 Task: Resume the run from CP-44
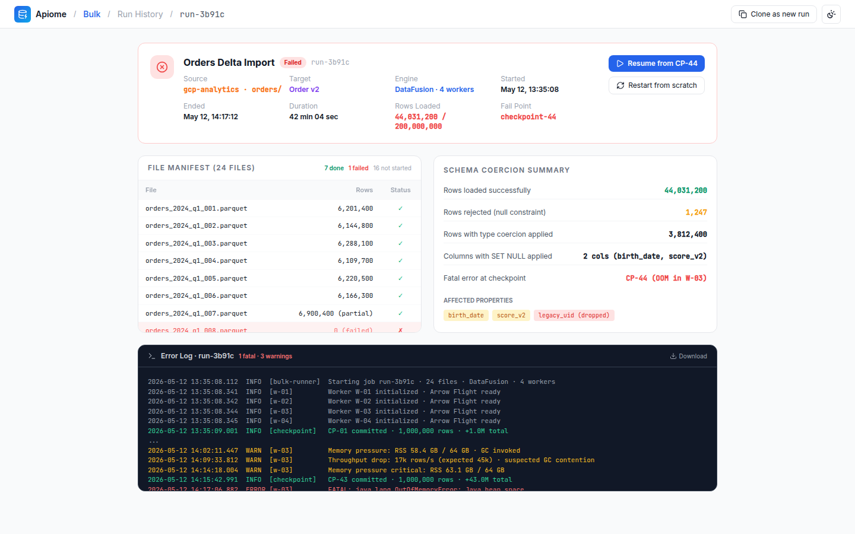tap(657, 63)
